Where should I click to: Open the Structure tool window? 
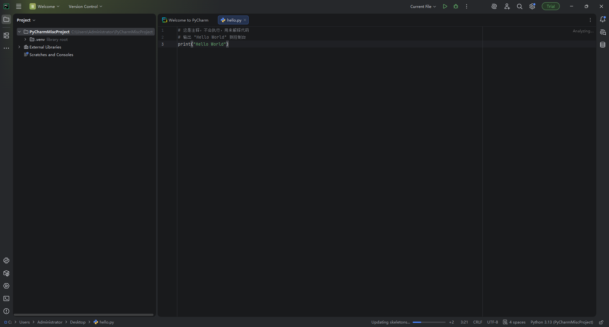(x=6, y=35)
